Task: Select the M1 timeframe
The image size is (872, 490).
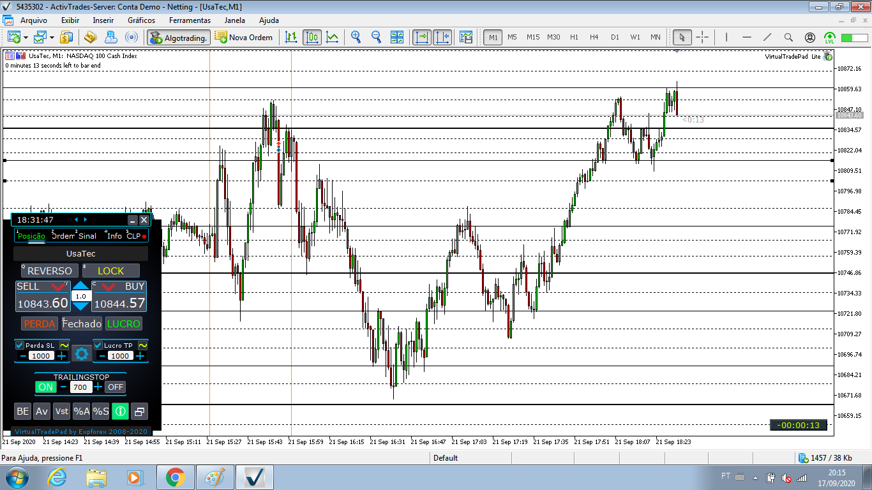Action: point(493,37)
